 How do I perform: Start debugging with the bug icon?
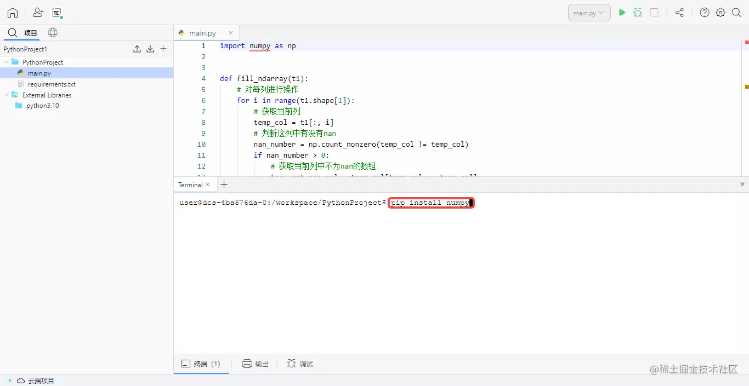click(x=638, y=13)
